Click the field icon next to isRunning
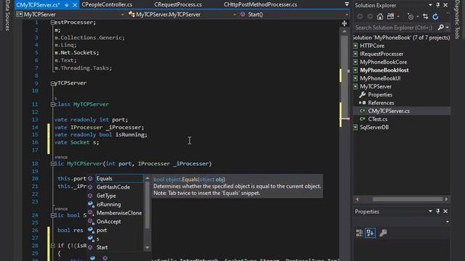 [x=91, y=204]
